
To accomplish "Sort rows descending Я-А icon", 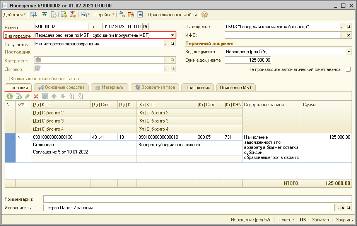I will tap(80, 97).
